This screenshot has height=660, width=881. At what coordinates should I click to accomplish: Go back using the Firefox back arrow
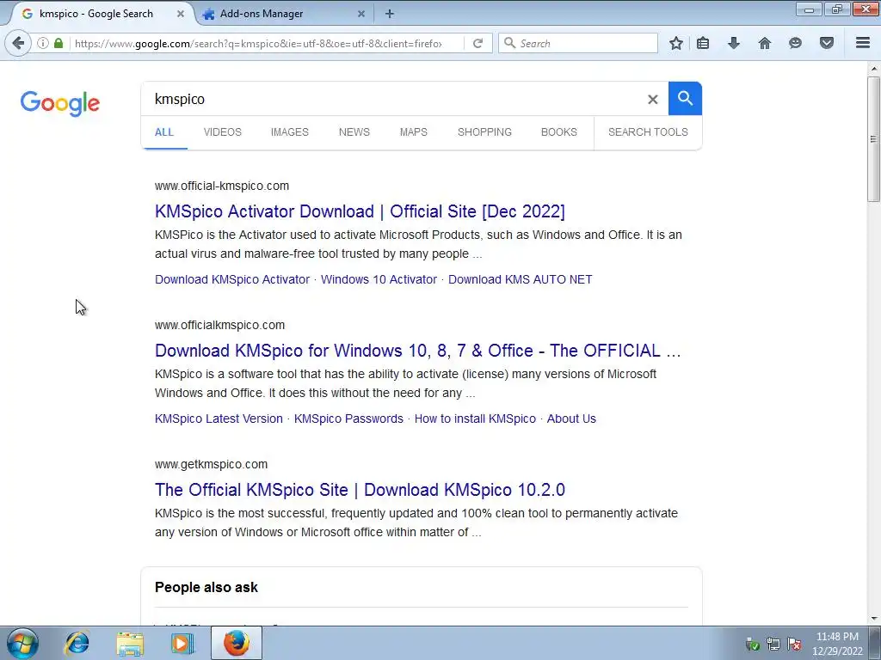tap(18, 43)
